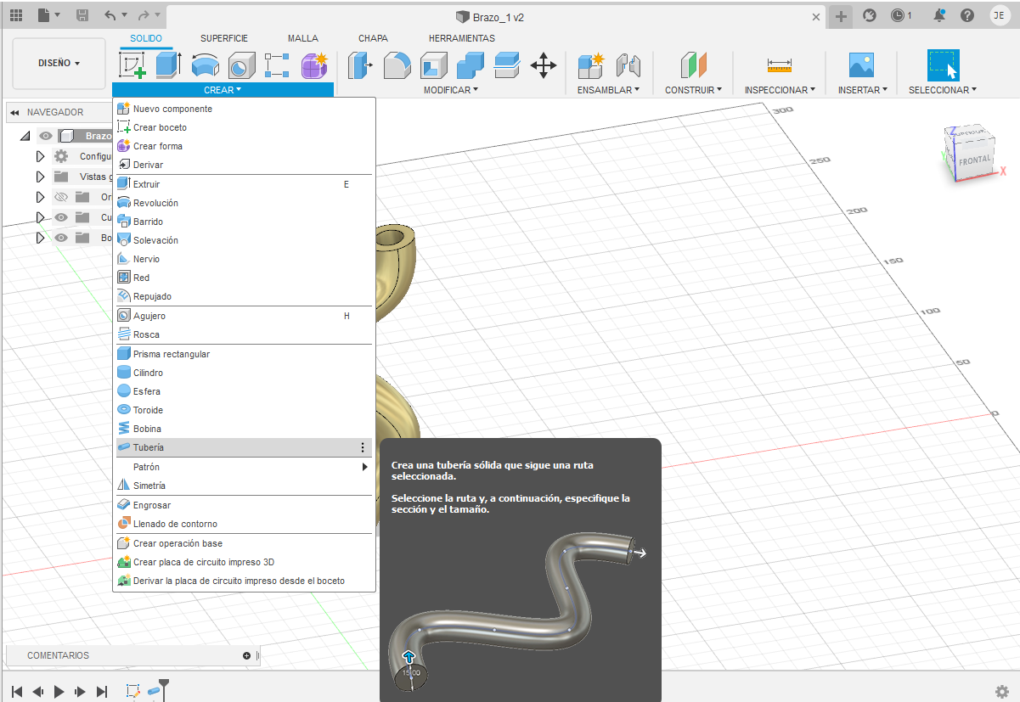Play the timeline
This screenshot has width=1020, height=702.
59,692
